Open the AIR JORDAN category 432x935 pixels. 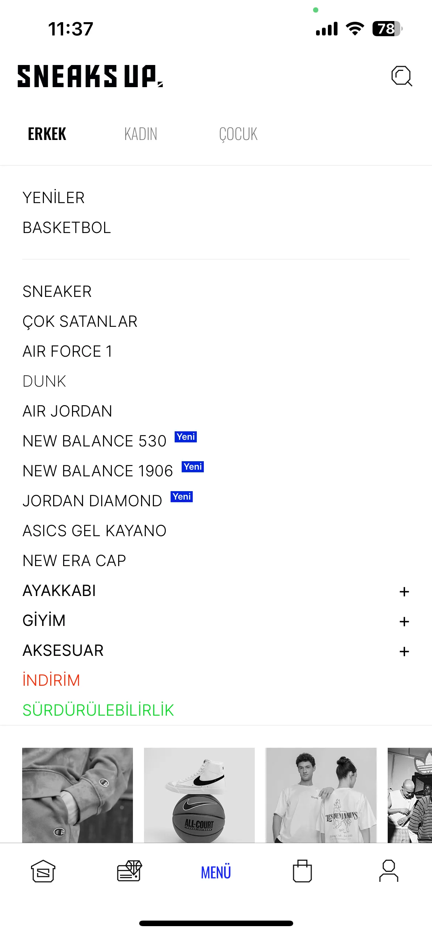tap(67, 411)
